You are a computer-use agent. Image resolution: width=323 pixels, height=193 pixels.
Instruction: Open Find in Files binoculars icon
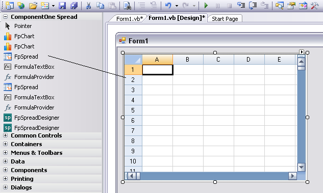click(x=127, y=6)
